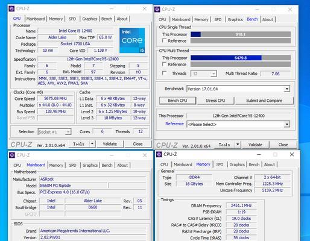Open Graphics tab in the Memory window

coord(237,164)
